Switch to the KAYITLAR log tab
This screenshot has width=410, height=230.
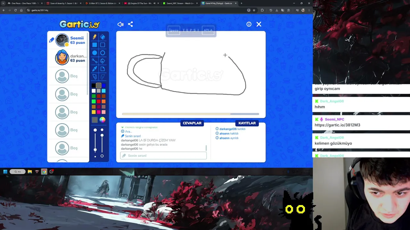247,123
